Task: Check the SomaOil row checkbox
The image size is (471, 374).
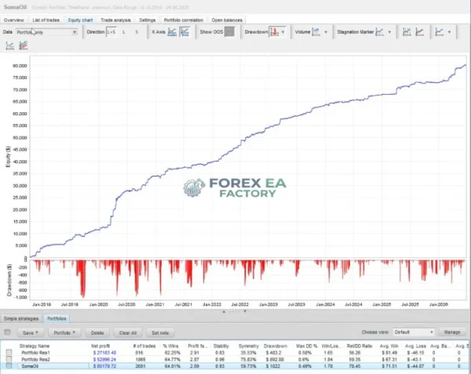Action: coord(9,366)
